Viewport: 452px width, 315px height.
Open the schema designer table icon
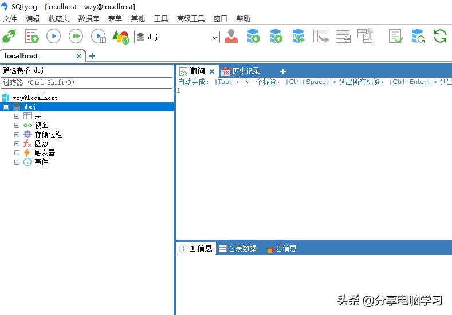(343, 37)
